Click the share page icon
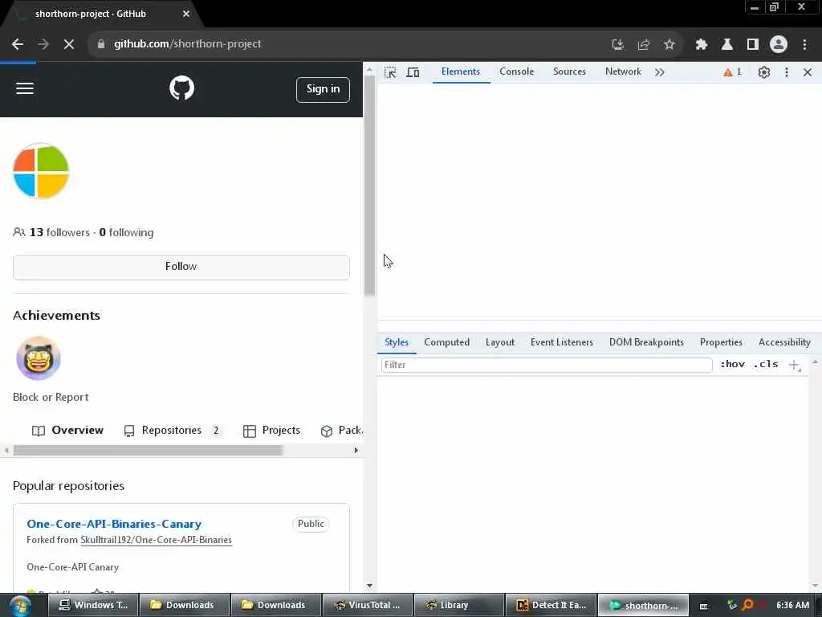Screen dimensions: 822x617 click(643, 45)
